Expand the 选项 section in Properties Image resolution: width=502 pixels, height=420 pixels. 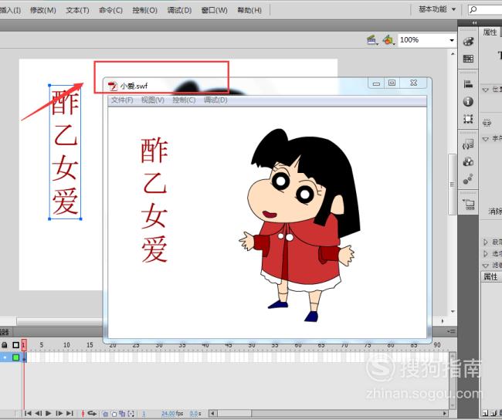click(x=485, y=253)
